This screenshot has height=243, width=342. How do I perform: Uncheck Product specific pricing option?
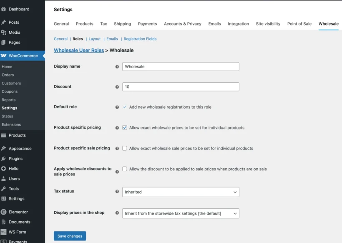(x=125, y=128)
